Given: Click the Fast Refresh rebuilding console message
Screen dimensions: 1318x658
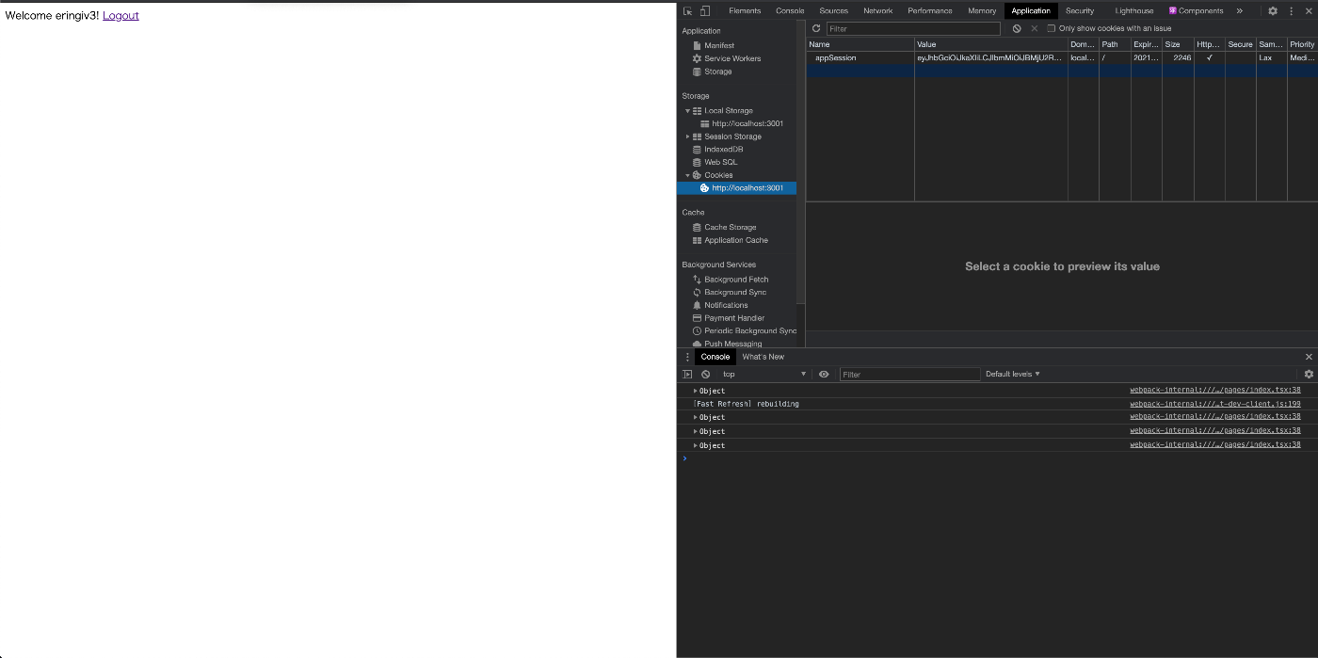Looking at the screenshot, I should tap(747, 404).
